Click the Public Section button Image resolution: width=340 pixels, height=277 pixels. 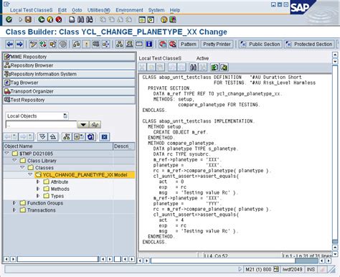point(260,44)
